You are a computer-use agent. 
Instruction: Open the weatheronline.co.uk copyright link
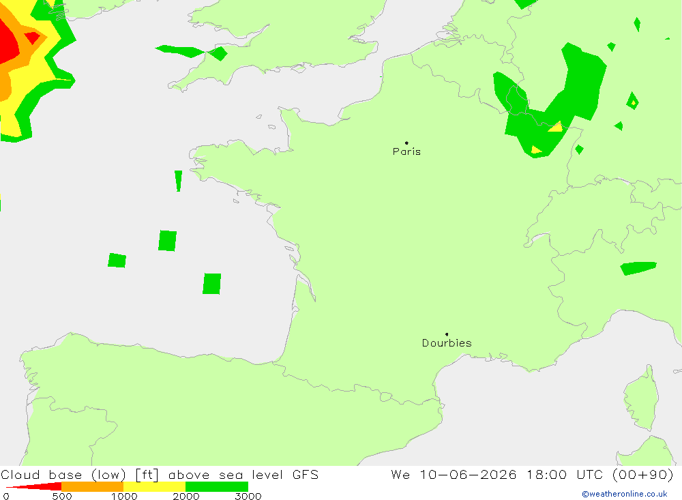tap(625, 494)
